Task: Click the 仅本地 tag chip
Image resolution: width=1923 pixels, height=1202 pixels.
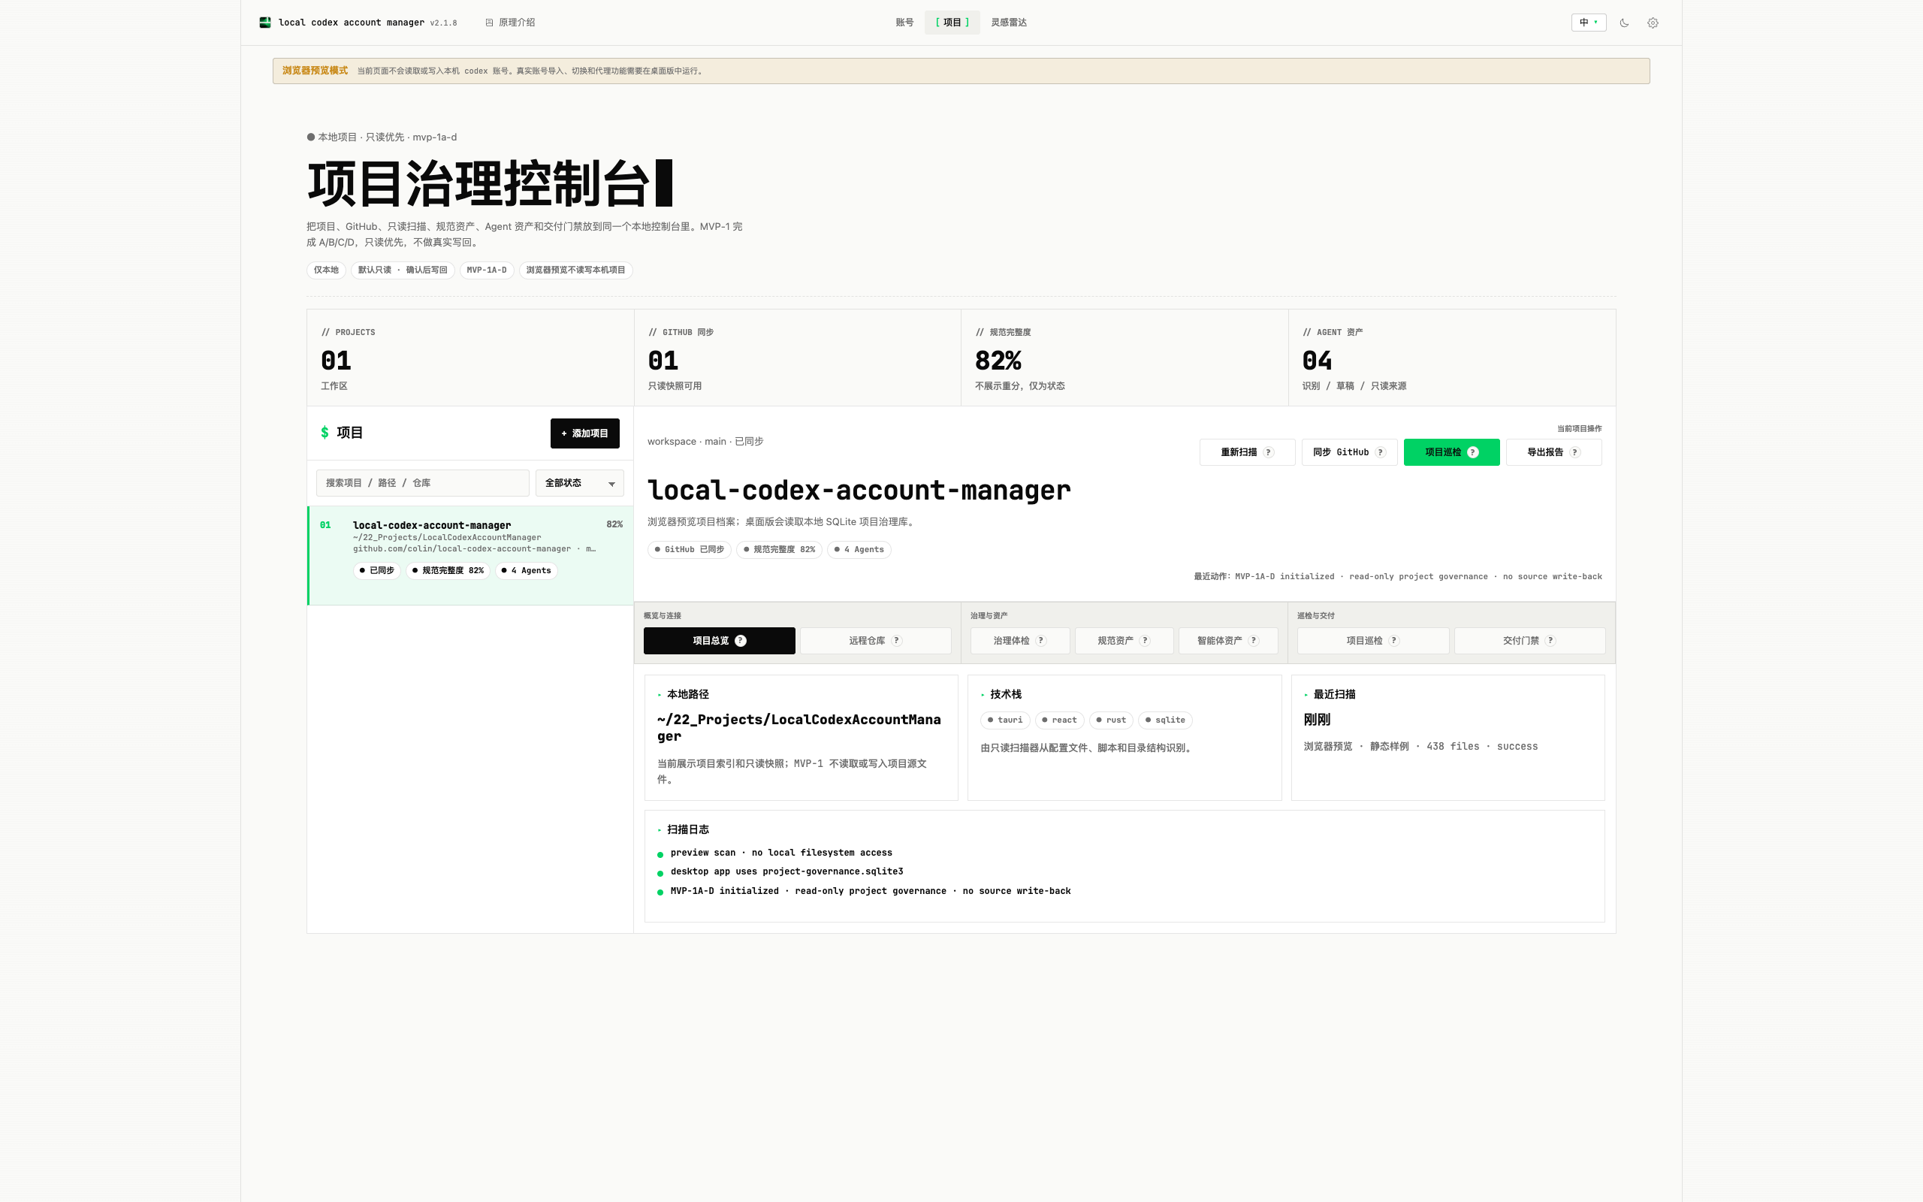Action: pos(326,270)
